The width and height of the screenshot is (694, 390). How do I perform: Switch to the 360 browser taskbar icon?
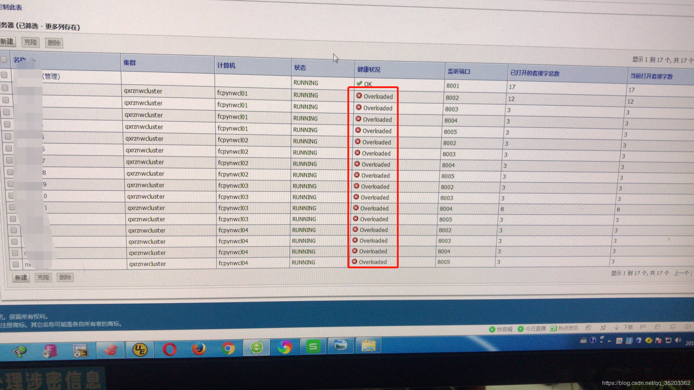coord(257,347)
